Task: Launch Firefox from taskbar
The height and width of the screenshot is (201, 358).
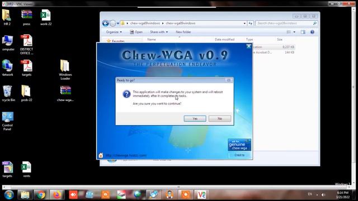Action: point(57,195)
